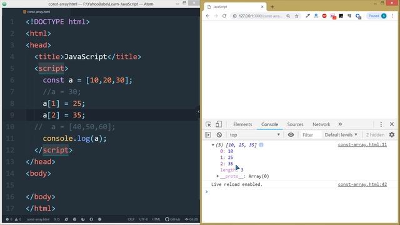Click the array info icon beside [10, 25, 35]
The image size is (400, 225).
pos(261,145)
